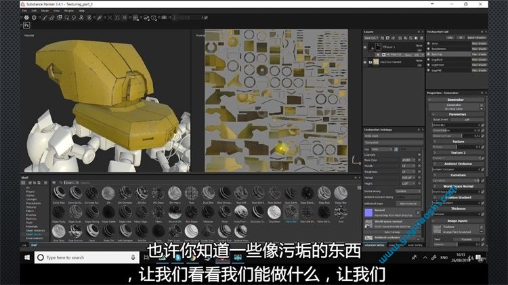The width and height of the screenshot is (508, 285).
Task: Toggle the LegsBack texture set visibility
Action: pos(429,60)
